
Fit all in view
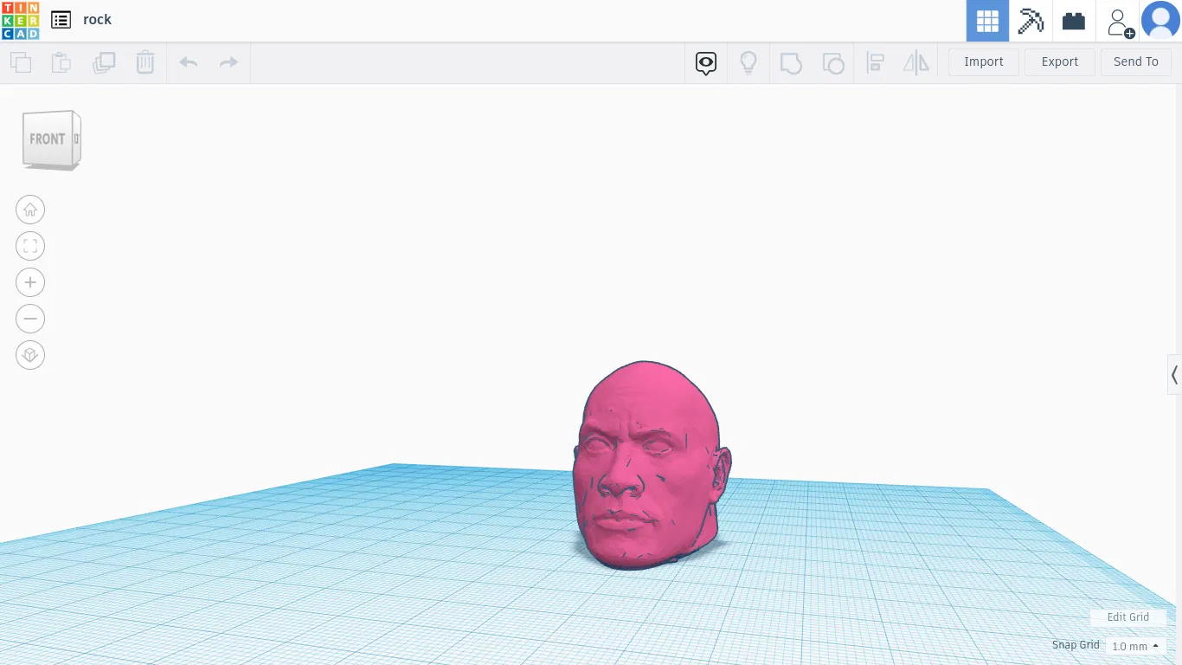30,246
